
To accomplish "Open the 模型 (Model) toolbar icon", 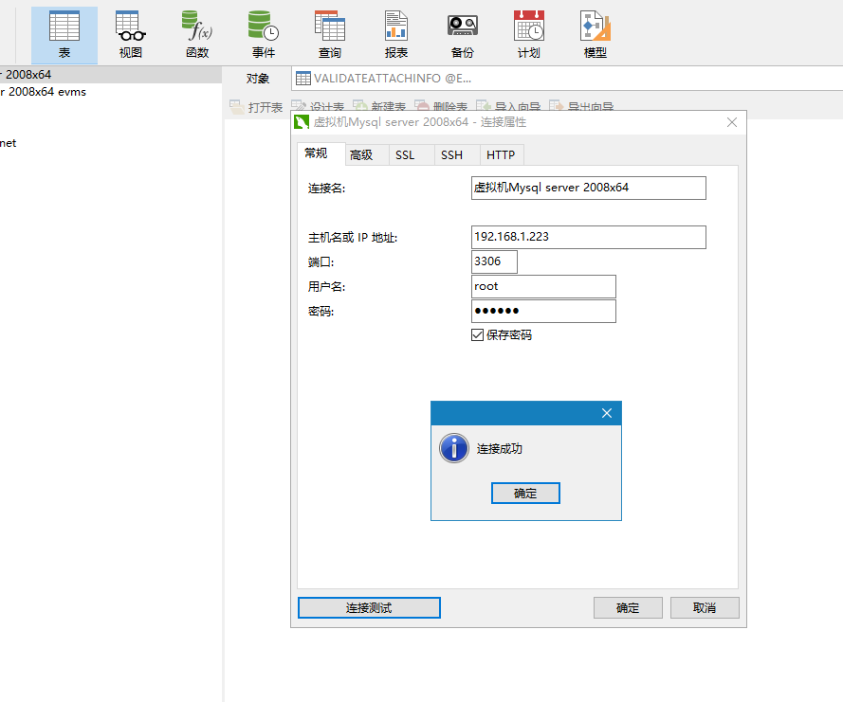I will click(596, 35).
